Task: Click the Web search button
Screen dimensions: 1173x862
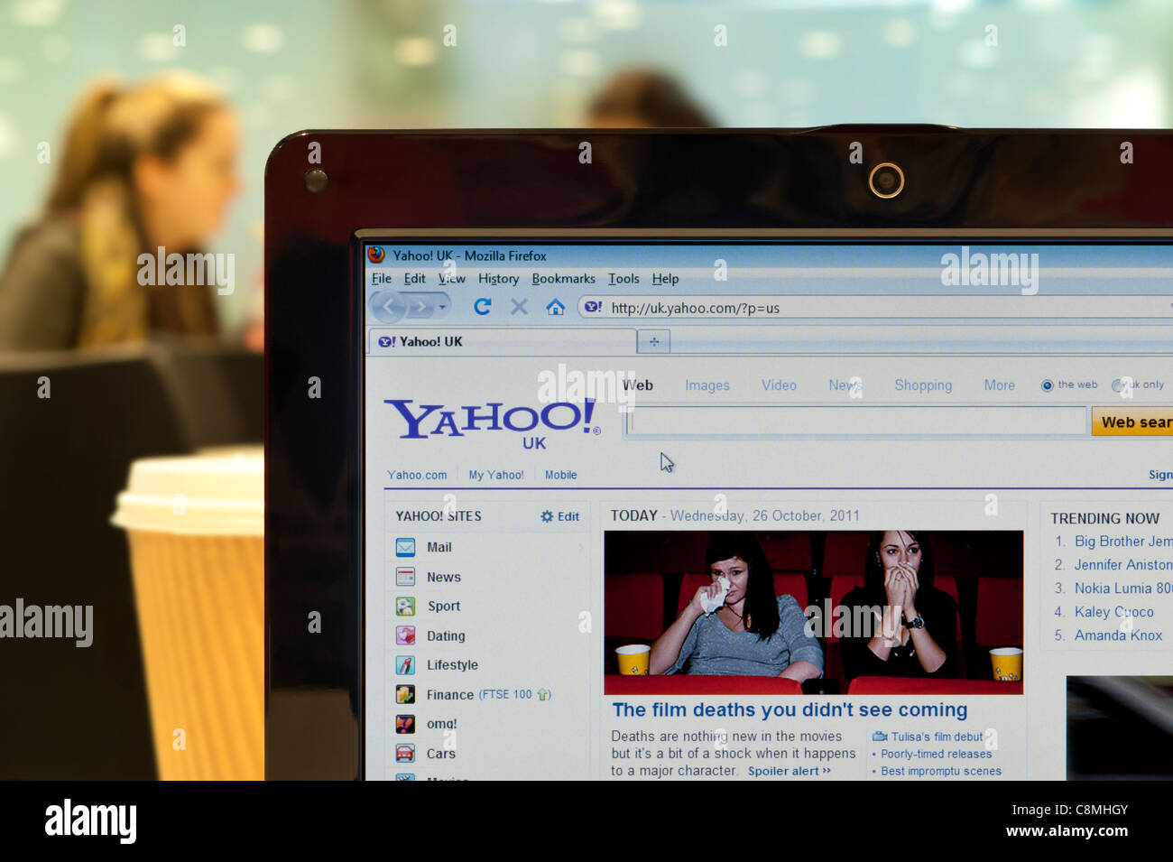Action: (x=1132, y=422)
